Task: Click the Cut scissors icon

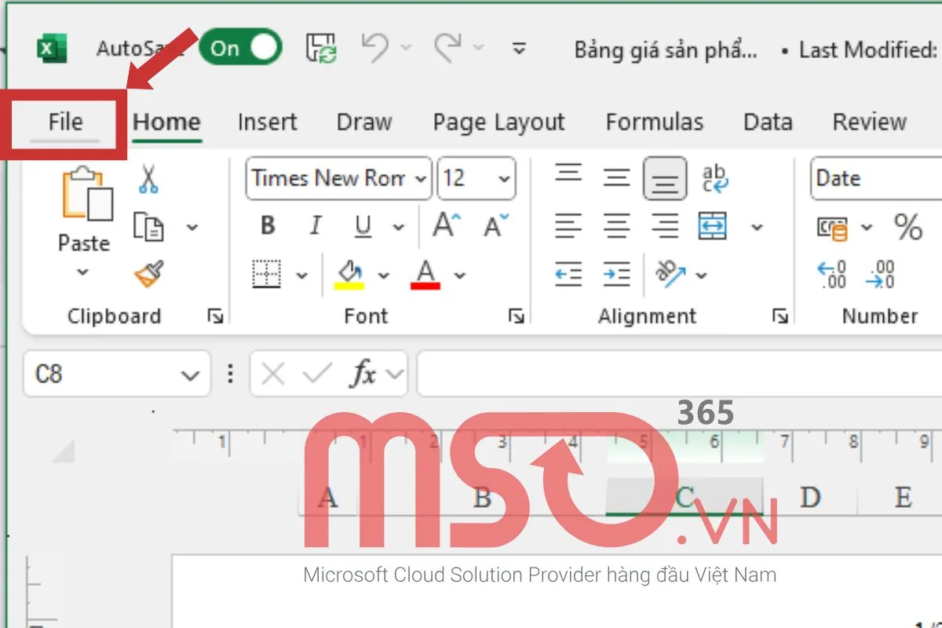Action: pyautogui.click(x=148, y=178)
